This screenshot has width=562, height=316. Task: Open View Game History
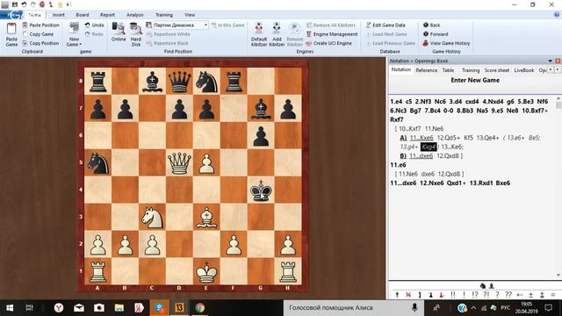pyautogui.click(x=446, y=43)
